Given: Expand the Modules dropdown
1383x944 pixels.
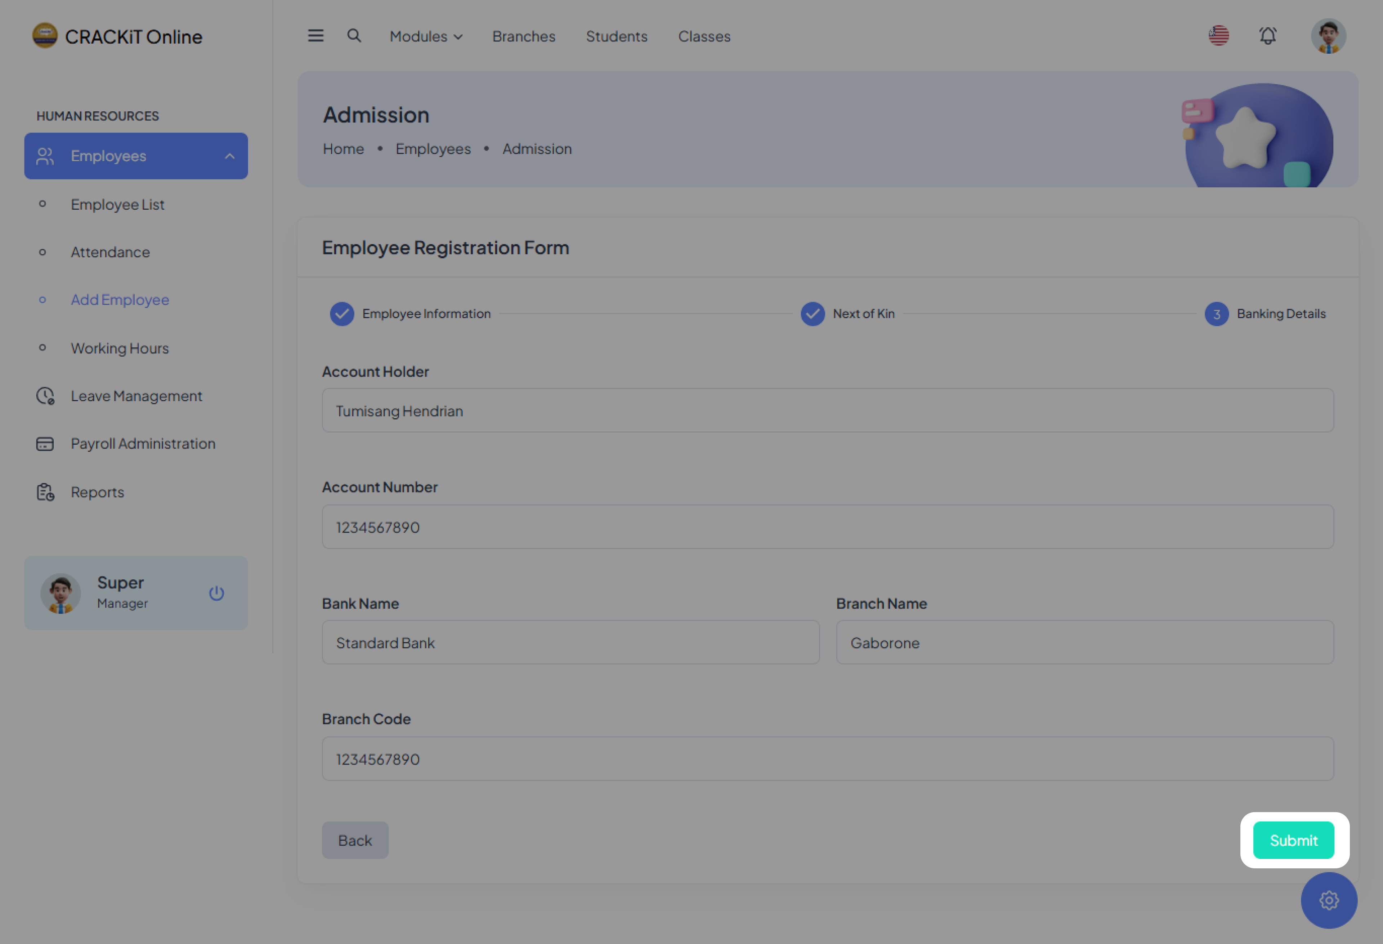Looking at the screenshot, I should (x=425, y=36).
